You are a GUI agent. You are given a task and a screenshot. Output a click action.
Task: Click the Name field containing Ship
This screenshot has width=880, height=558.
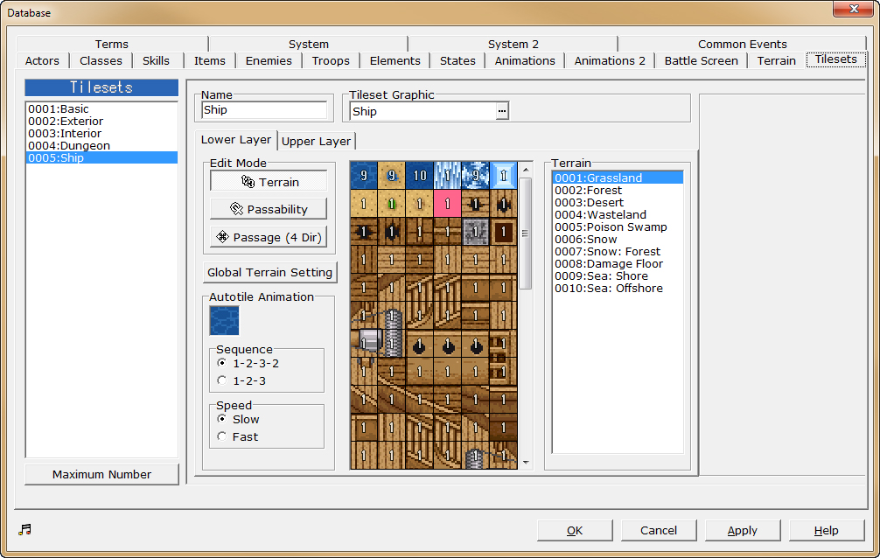(x=262, y=109)
